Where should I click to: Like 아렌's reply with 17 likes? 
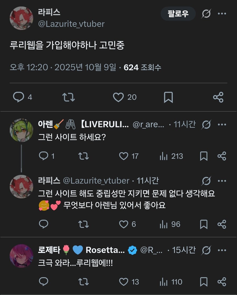(x=124, y=156)
